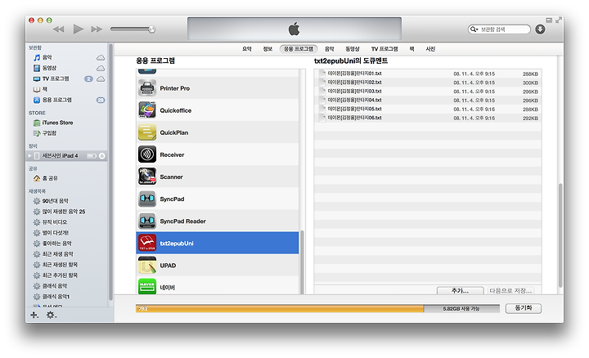Adjust the volume slider
The image size is (589, 358).
[133, 29]
